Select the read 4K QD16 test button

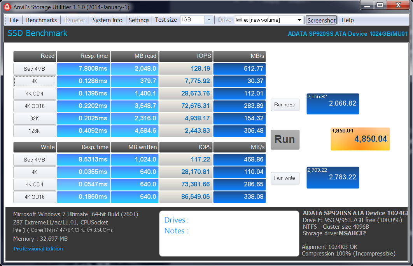click(34, 106)
